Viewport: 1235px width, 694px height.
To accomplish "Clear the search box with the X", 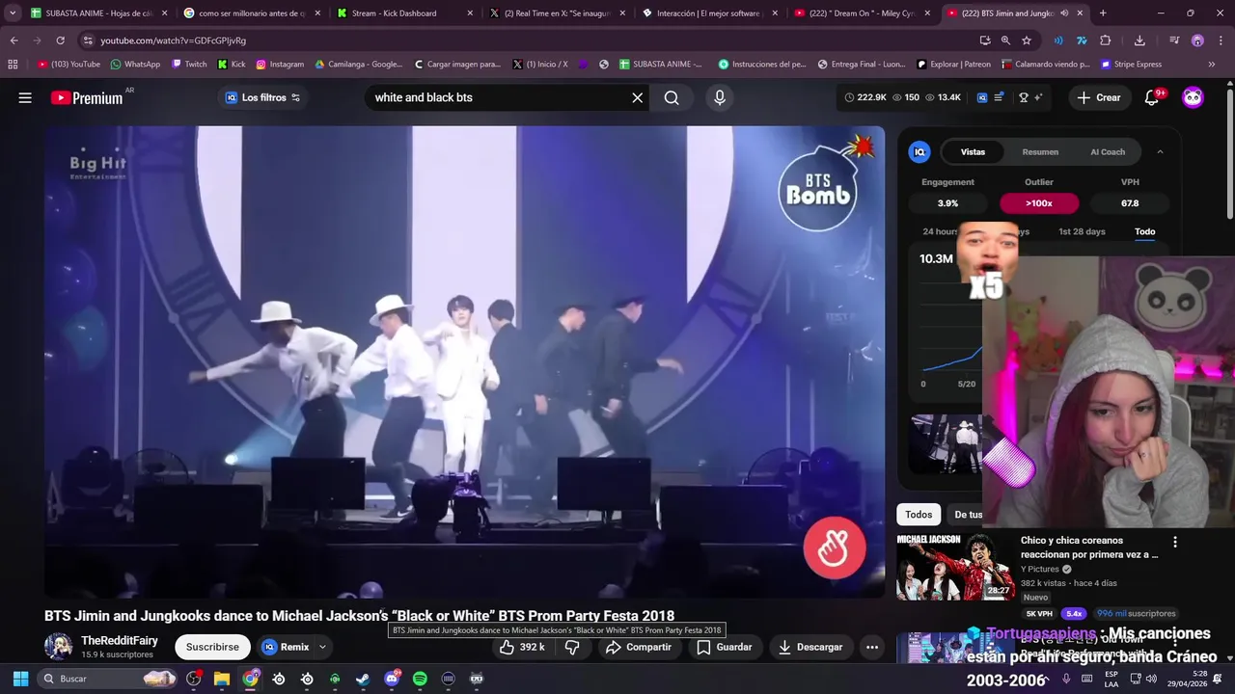I will [x=637, y=97].
